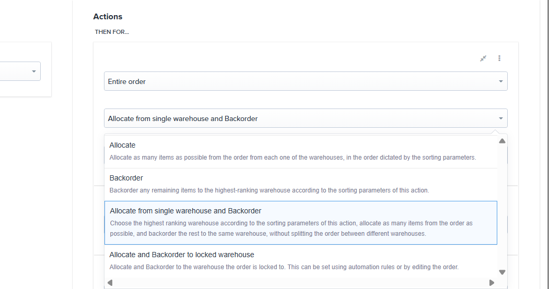This screenshot has height=289, width=549.
Task: Click the vertical scrollbar track of the list
Action: (x=502, y=209)
